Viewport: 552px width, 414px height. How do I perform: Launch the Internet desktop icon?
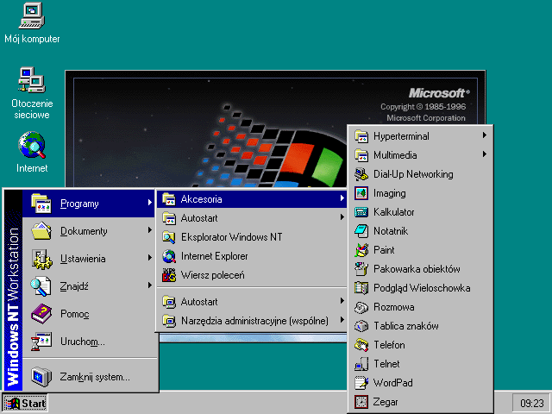pos(32,142)
